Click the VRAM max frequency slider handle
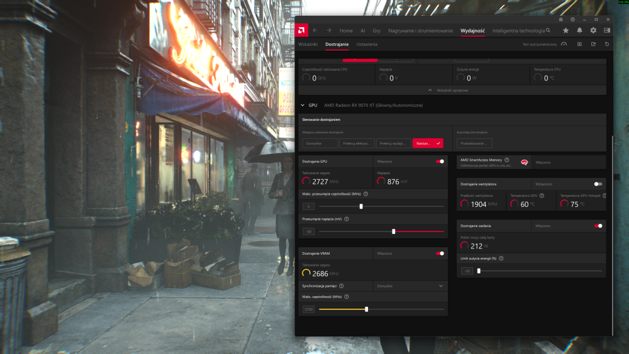 (x=366, y=309)
